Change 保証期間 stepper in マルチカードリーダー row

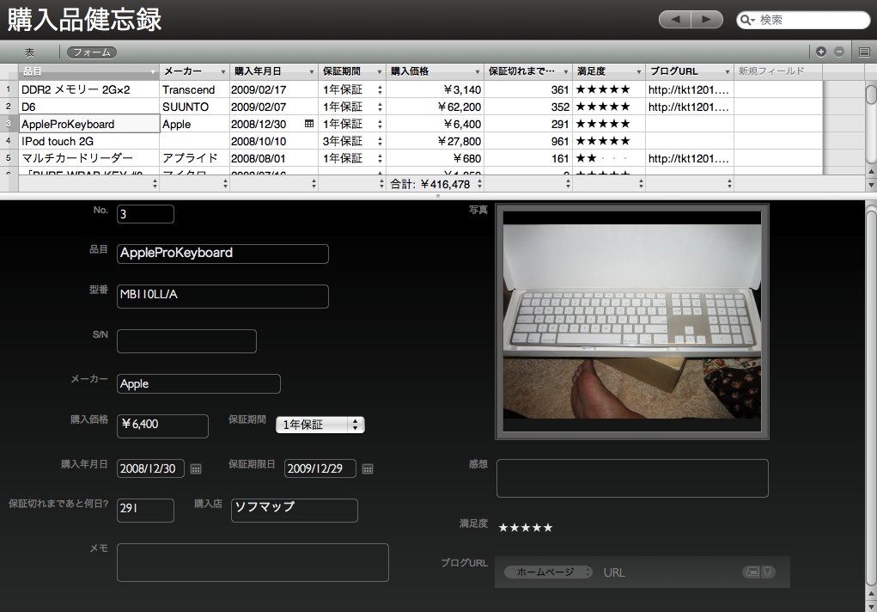pyautogui.click(x=380, y=158)
